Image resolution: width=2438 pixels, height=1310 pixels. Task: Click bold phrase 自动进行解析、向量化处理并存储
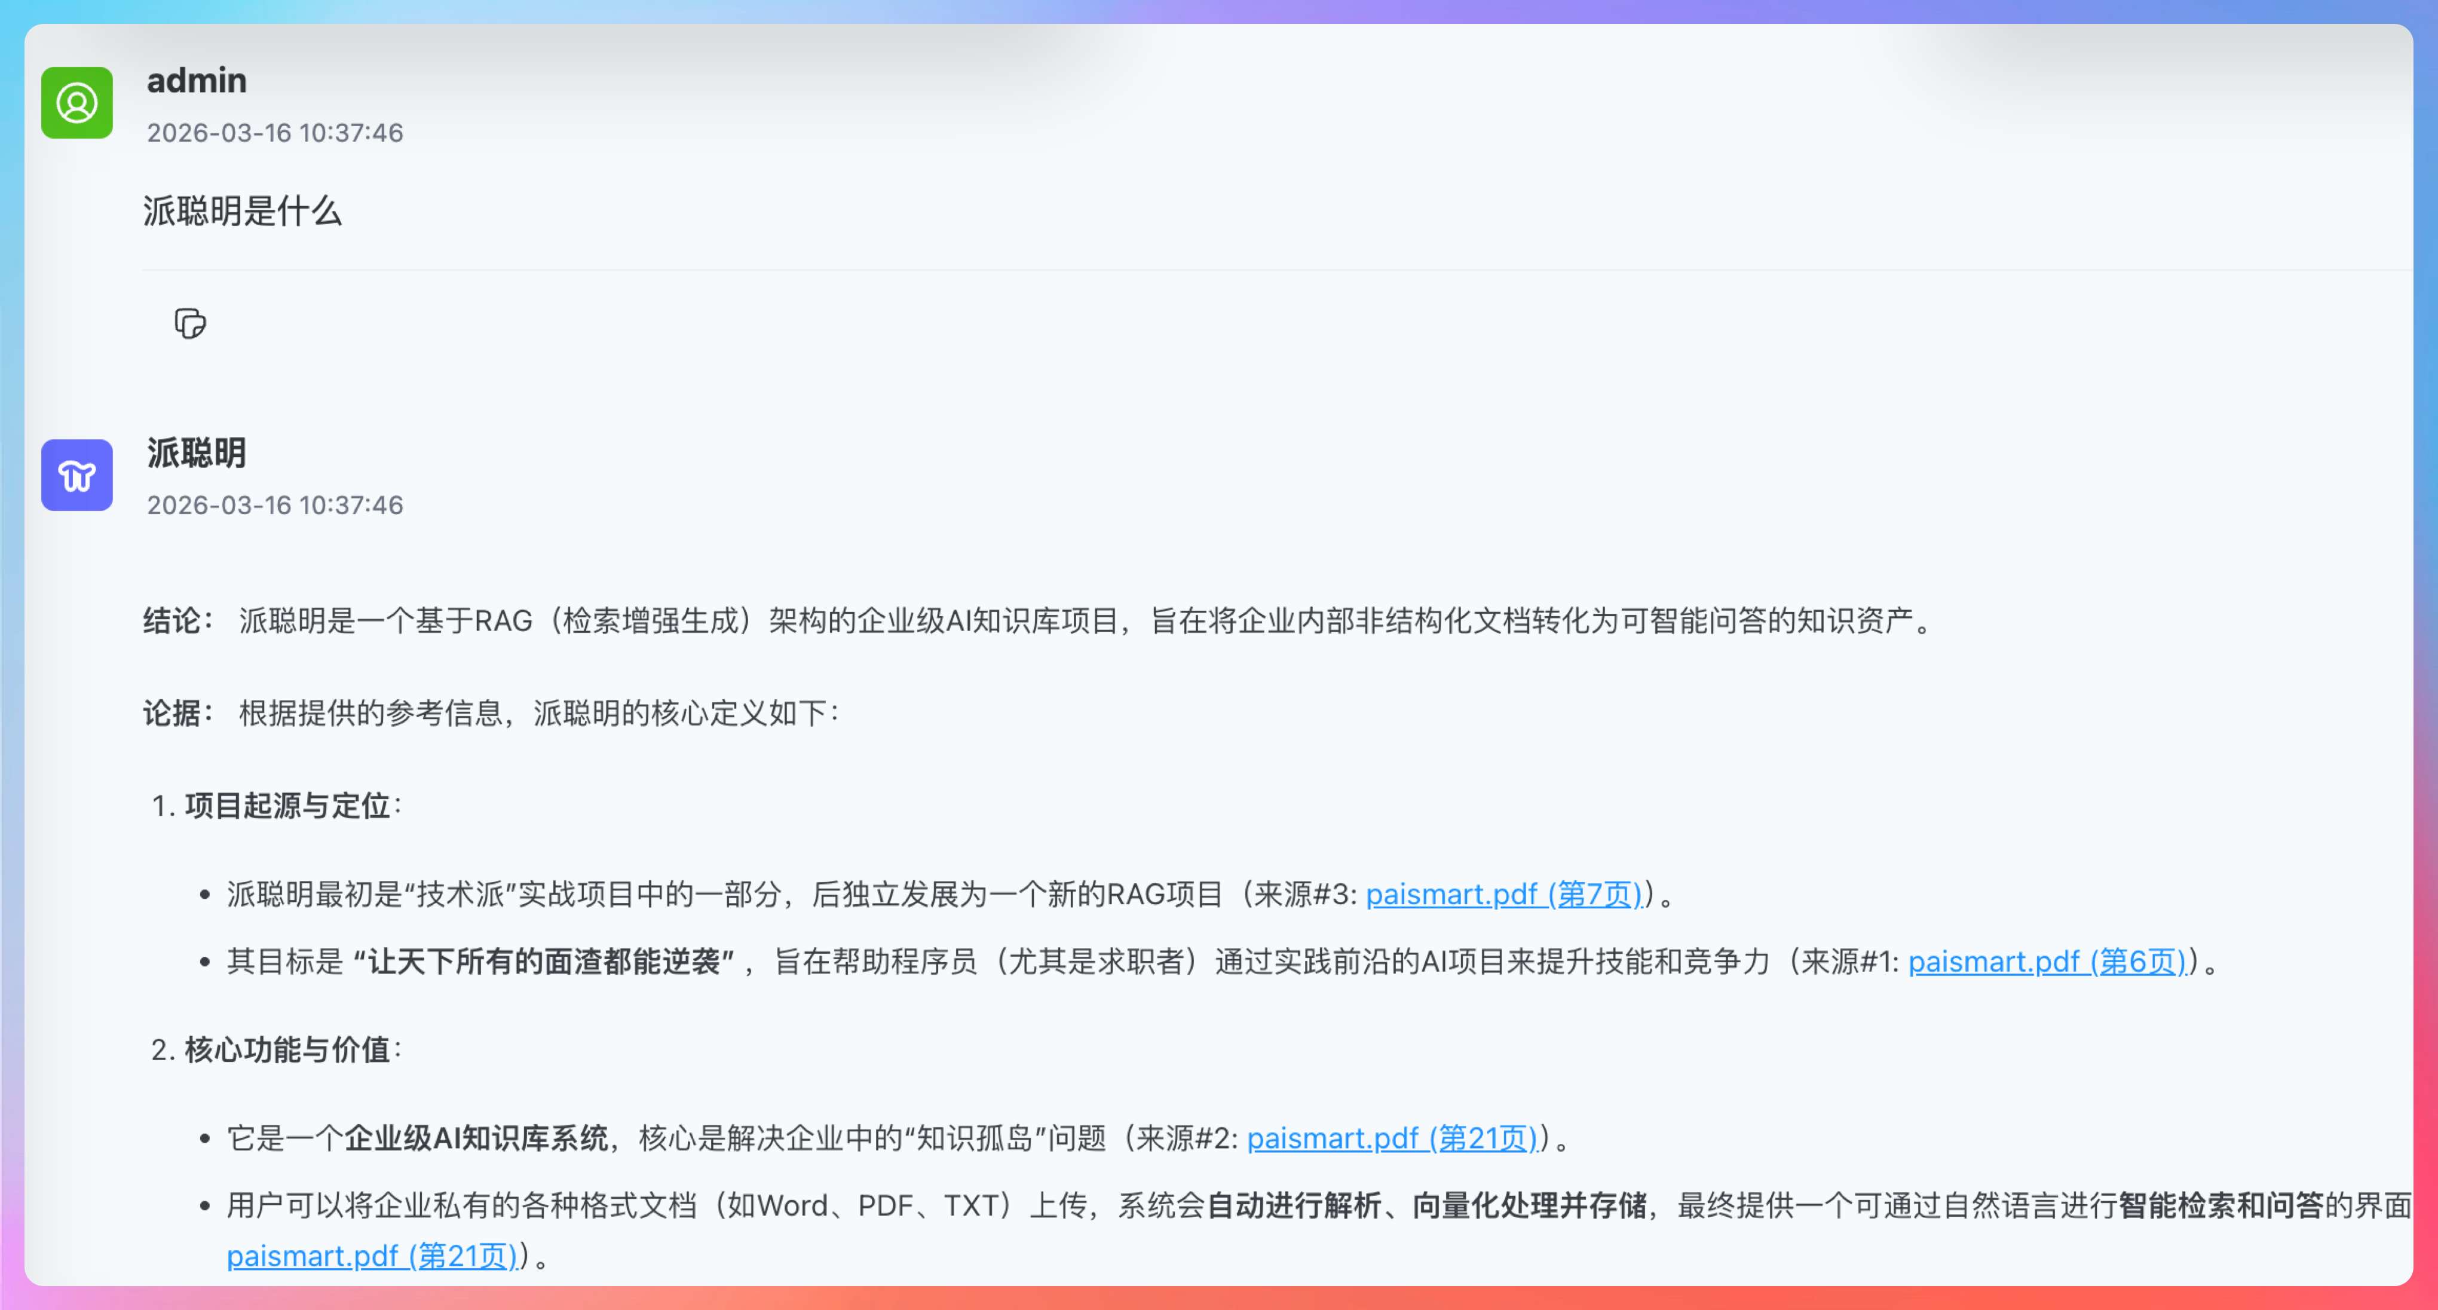click(1426, 1206)
